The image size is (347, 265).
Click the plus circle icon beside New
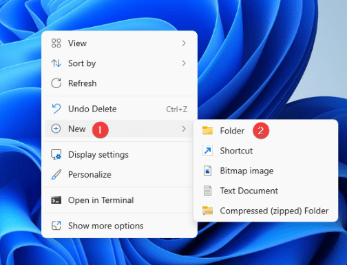(x=56, y=129)
